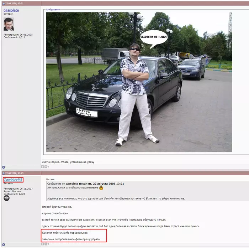Click the text 'Сообщений: 1,725'
Image resolution: width=249 pixels, height=248 pixels.
[14, 194]
